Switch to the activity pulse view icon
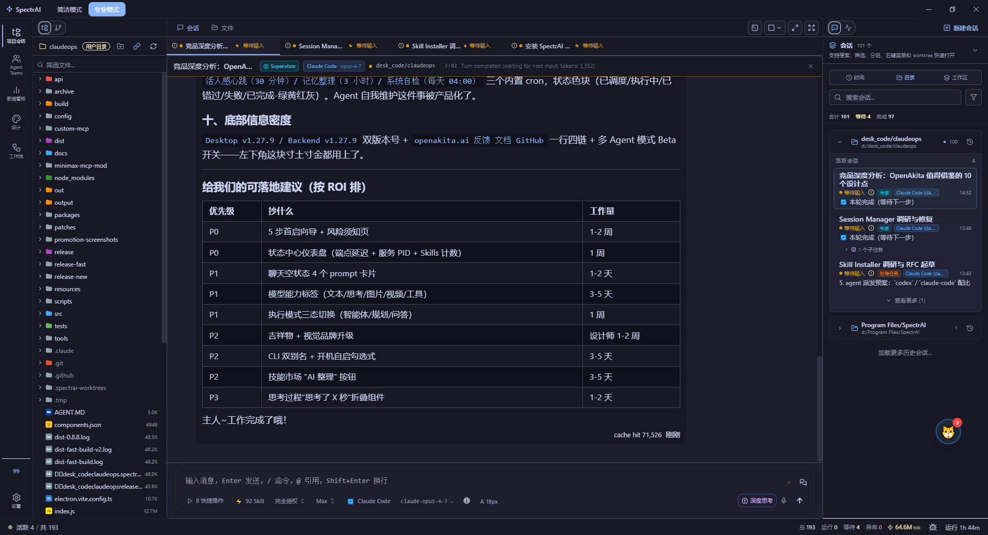The width and height of the screenshot is (988, 535). coord(848,28)
